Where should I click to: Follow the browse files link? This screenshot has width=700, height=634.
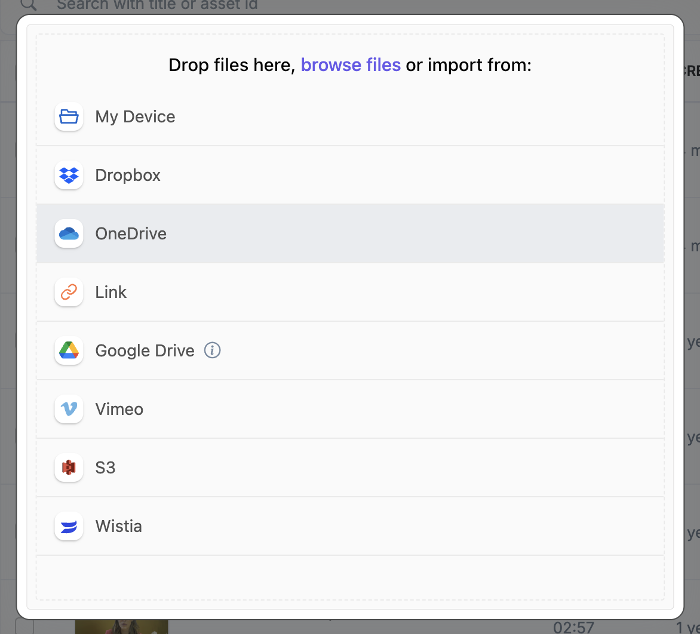[x=351, y=65]
